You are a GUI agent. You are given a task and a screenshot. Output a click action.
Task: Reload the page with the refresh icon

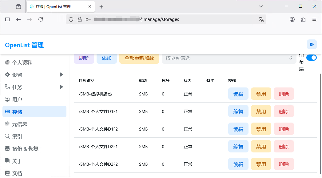tap(41, 19)
